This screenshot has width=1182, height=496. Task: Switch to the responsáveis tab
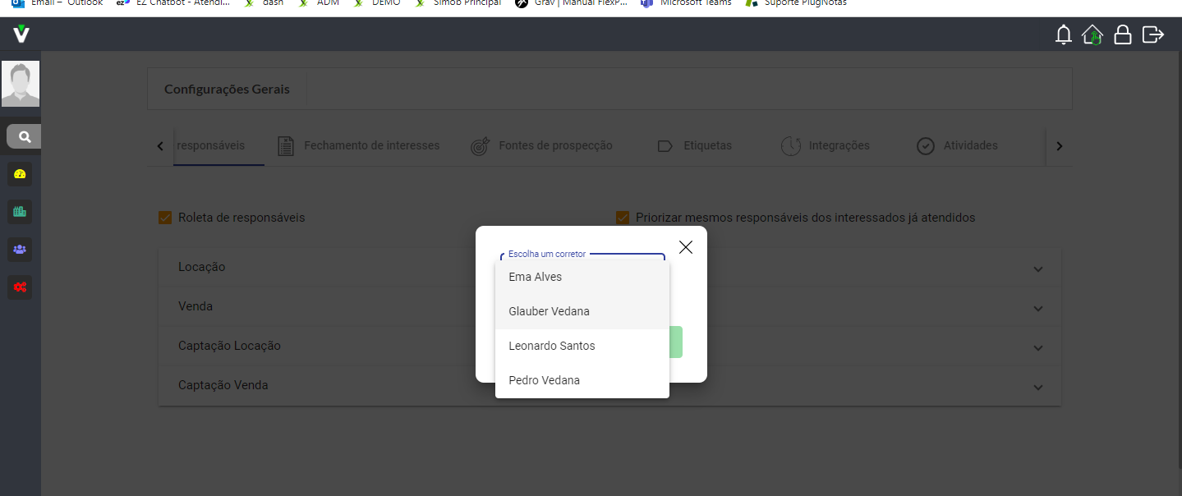tap(218, 146)
